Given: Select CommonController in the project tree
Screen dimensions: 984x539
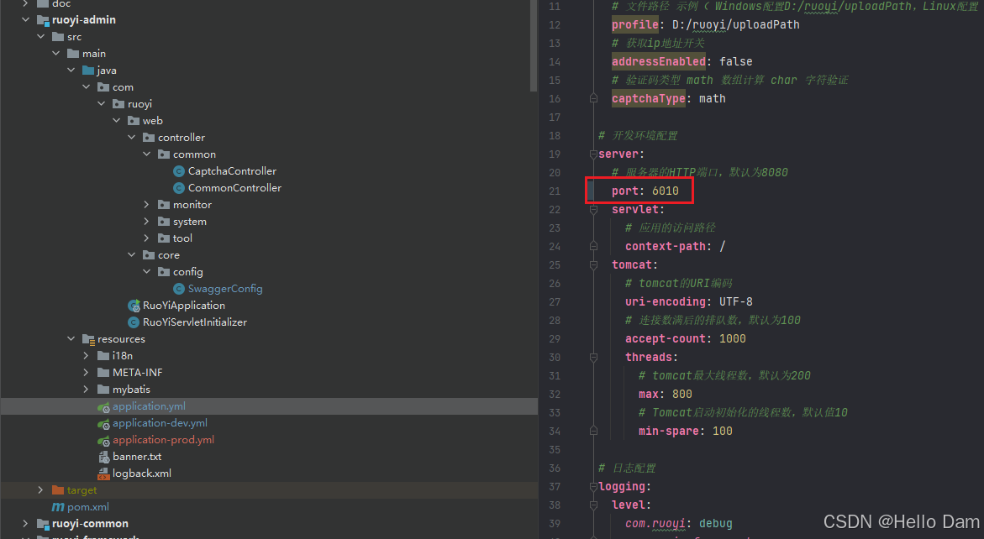Looking at the screenshot, I should point(234,188).
